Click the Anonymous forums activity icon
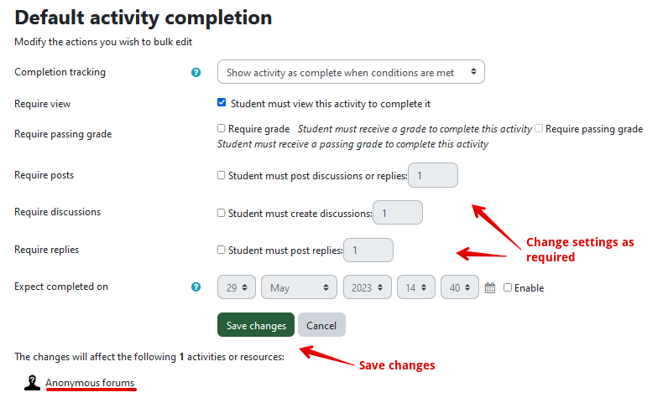Viewport: 668px width, 408px height. coord(32,383)
